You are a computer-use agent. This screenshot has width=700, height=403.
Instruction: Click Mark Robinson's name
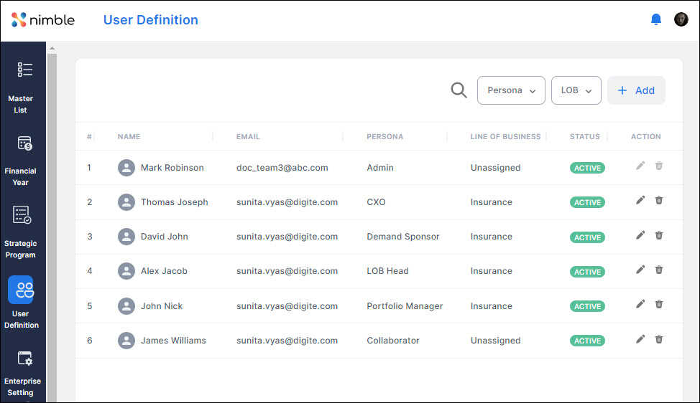click(x=172, y=168)
